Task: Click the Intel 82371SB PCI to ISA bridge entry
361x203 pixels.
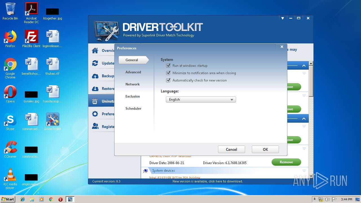Action: point(175,178)
